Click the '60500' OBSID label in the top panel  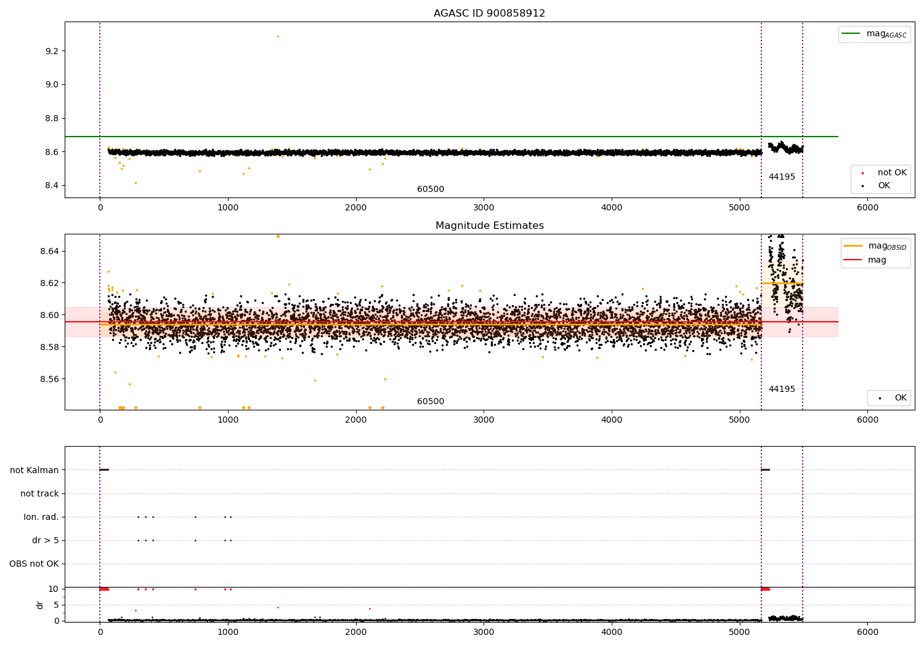[x=431, y=189]
